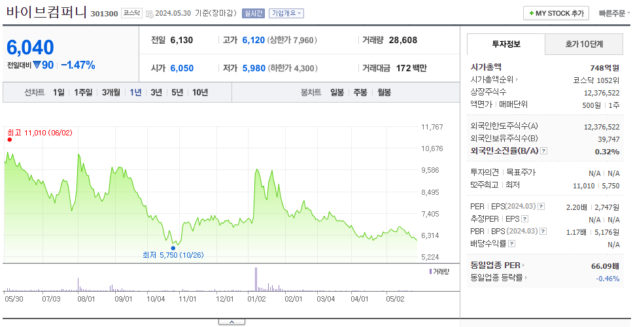Open help icon next to PER EPS(2024.03)

pyautogui.click(x=541, y=207)
